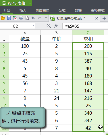Click the Export to PDF icon

[15, 18]
